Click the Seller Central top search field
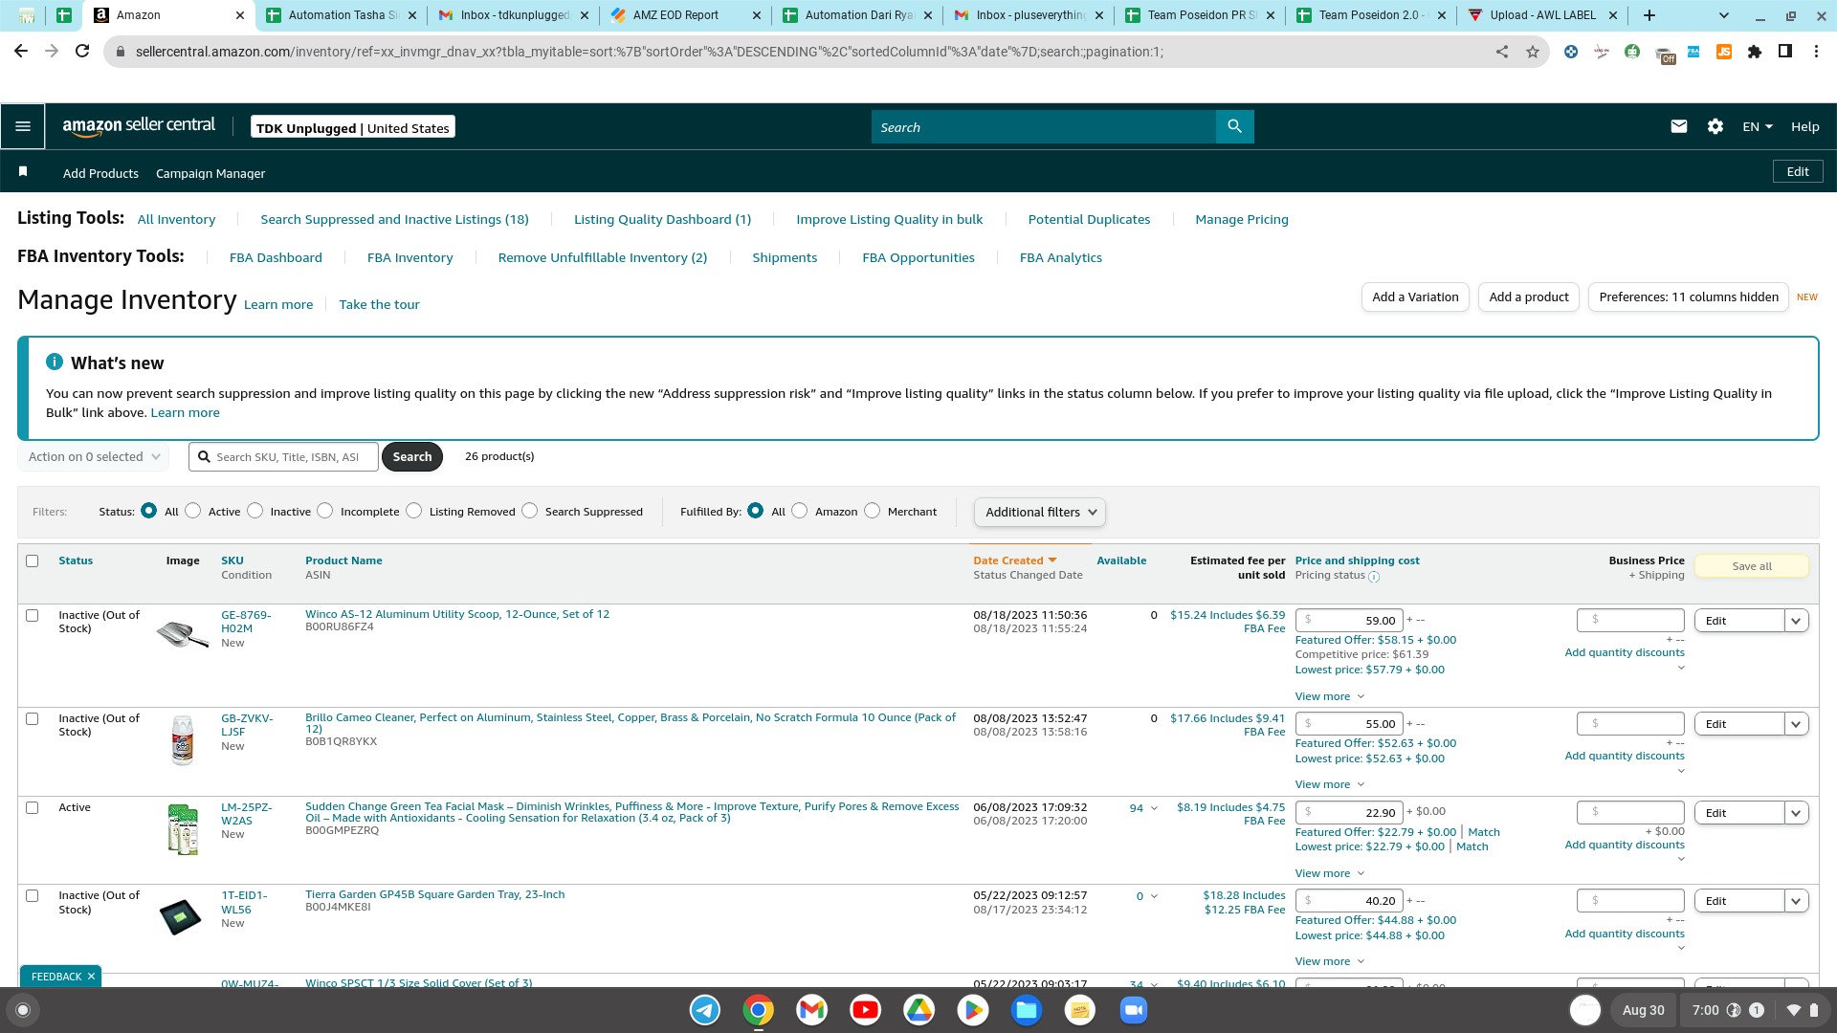Viewport: 1837px width, 1033px height. (x=1044, y=127)
